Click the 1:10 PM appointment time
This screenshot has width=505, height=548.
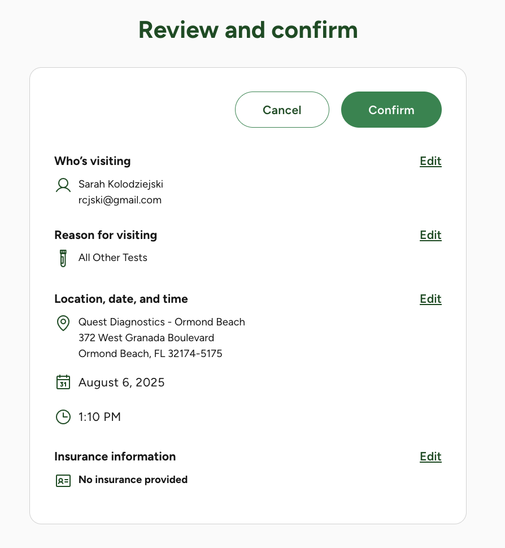coord(99,417)
